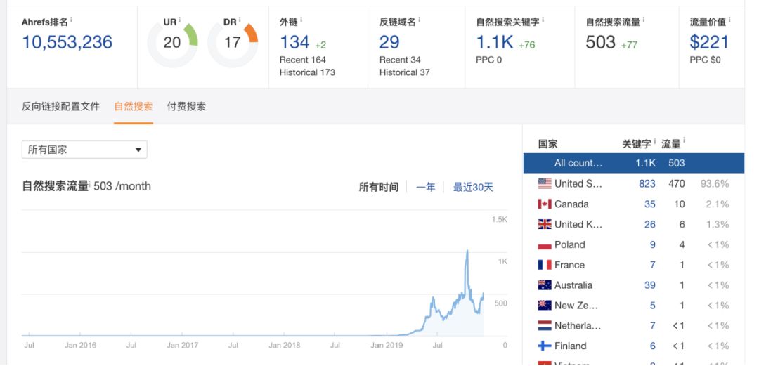Click the info icon beside 外链
This screenshot has width=759, height=366.
(301, 20)
